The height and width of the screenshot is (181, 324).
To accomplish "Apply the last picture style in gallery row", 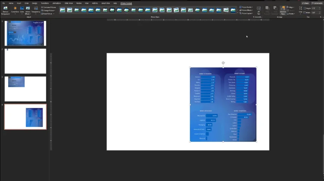I will point(233,10).
